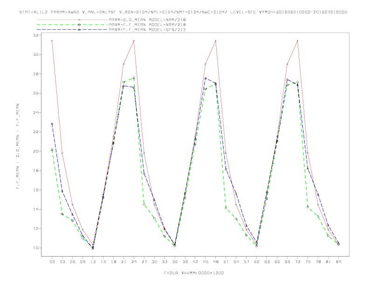The width and height of the screenshot is (369, 285).
Task: Click x-axis forecast hour 12
Action: point(93,262)
